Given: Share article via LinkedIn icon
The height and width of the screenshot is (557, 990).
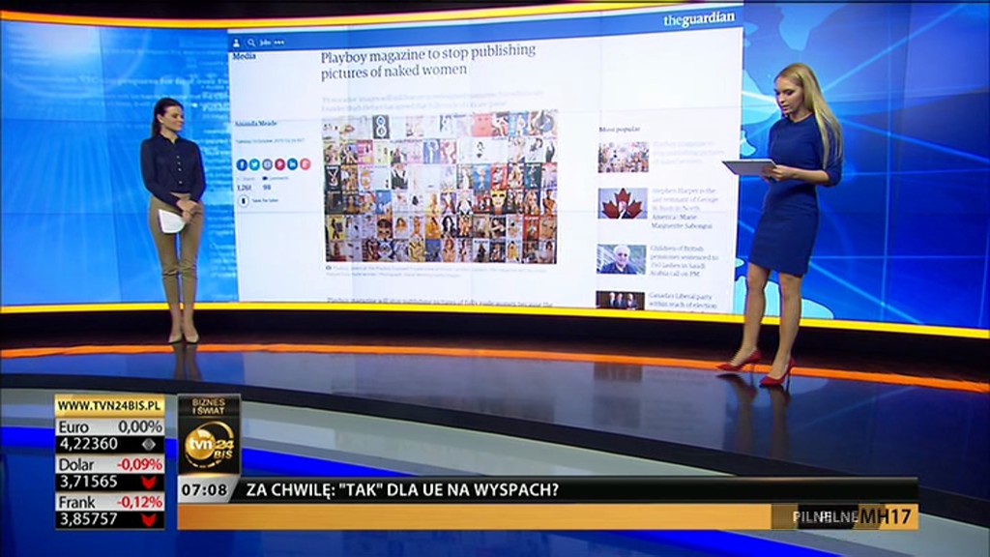Looking at the screenshot, I should (x=292, y=164).
